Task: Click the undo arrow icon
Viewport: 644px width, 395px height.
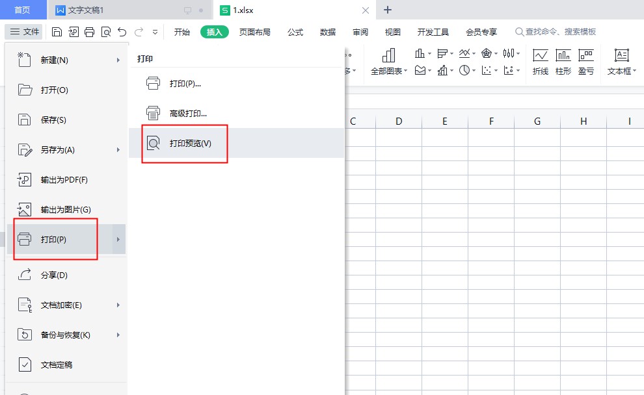Action: pyautogui.click(x=122, y=32)
